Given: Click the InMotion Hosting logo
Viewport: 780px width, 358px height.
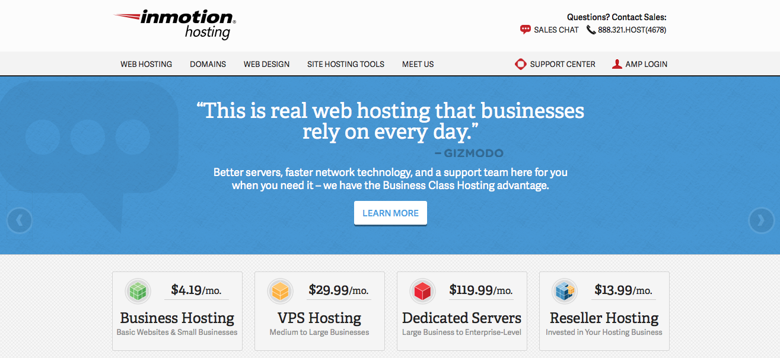Looking at the screenshot, I should click(x=175, y=24).
